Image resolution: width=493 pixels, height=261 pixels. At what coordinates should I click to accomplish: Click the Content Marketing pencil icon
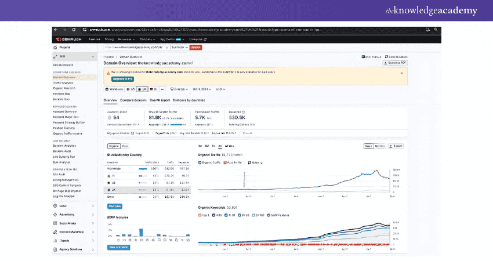(55, 232)
